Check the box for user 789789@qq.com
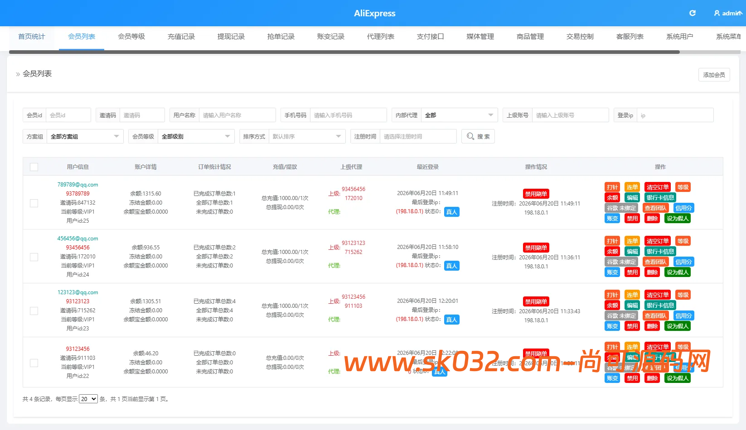 coord(34,203)
